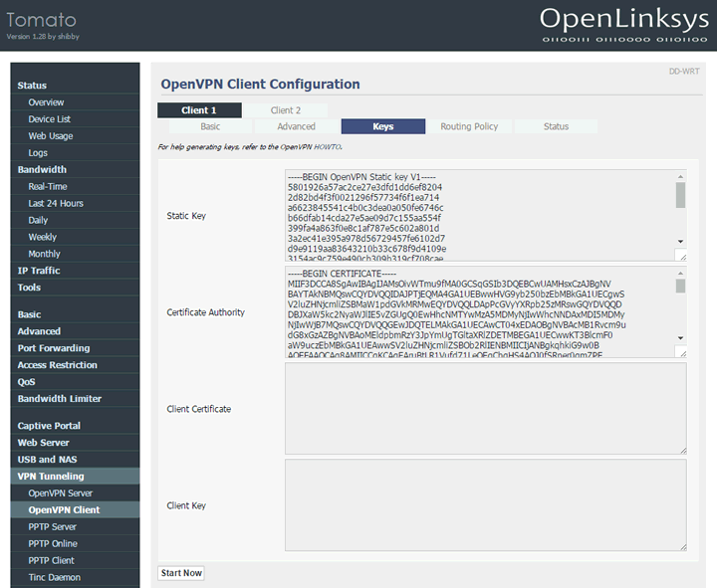Open QoS section

point(75,382)
